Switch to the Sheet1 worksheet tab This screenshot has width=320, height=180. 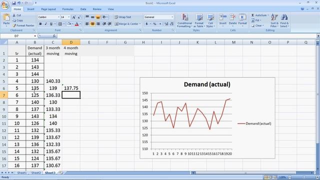coord(21,173)
